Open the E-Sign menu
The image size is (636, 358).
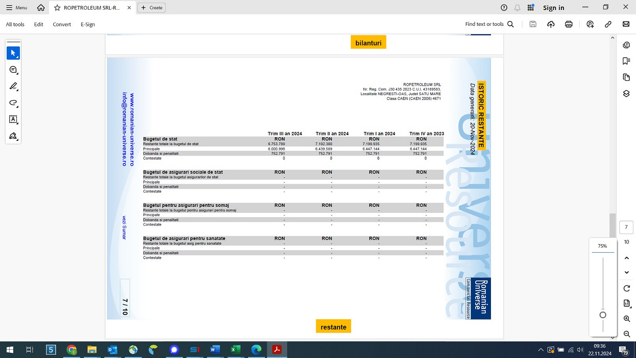[x=88, y=24]
